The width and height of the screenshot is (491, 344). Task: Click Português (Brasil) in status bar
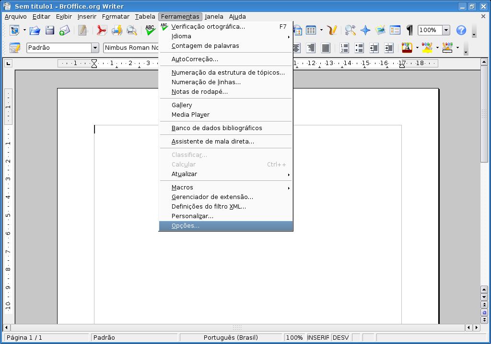click(231, 337)
